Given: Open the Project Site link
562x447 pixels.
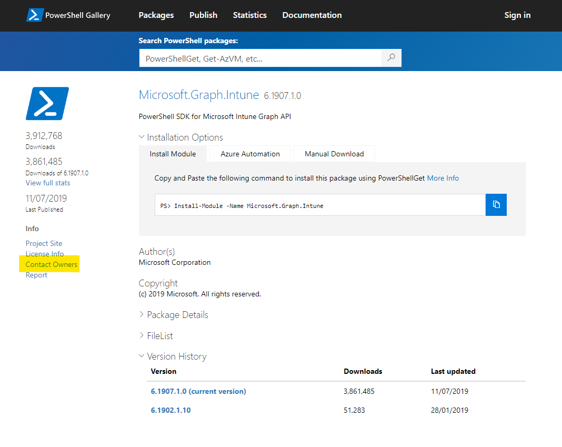Looking at the screenshot, I should pyautogui.click(x=44, y=243).
